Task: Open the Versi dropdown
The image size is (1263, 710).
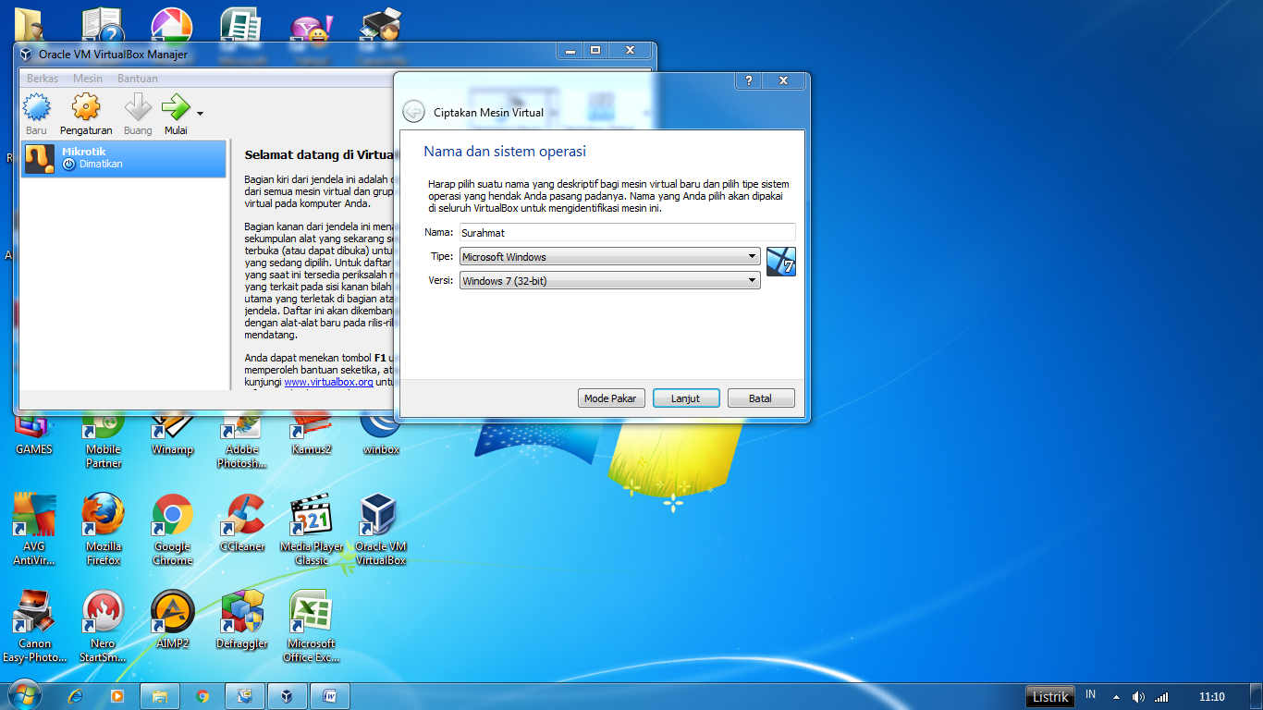Action: tap(609, 280)
